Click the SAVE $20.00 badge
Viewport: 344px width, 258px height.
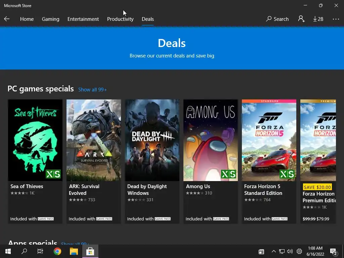[317, 187]
